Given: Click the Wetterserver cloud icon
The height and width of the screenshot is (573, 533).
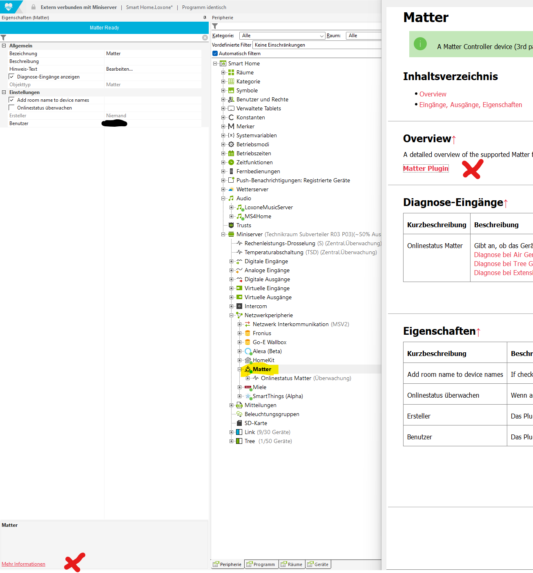Looking at the screenshot, I should [231, 189].
